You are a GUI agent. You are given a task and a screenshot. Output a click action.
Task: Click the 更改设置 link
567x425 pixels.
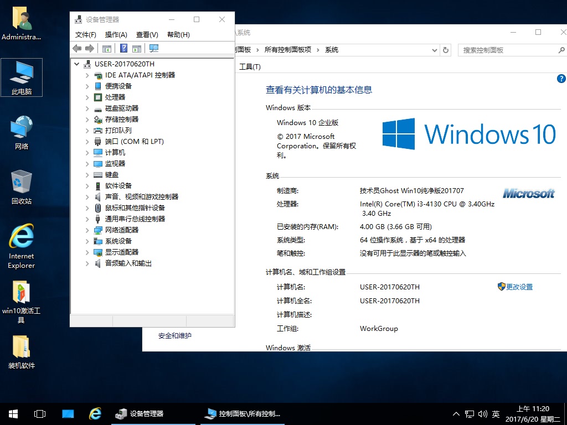[519, 287]
